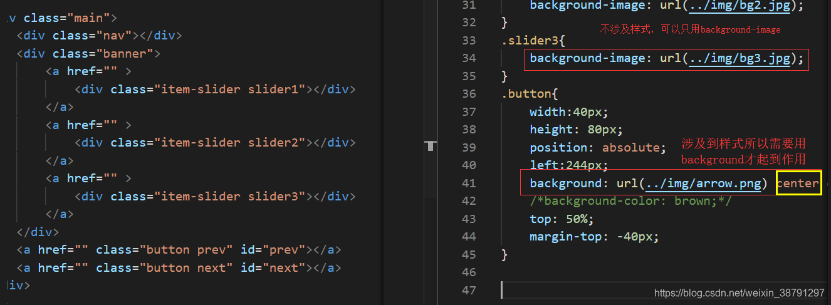
Task: Click the closing brace on line 45
Action: 504,255
